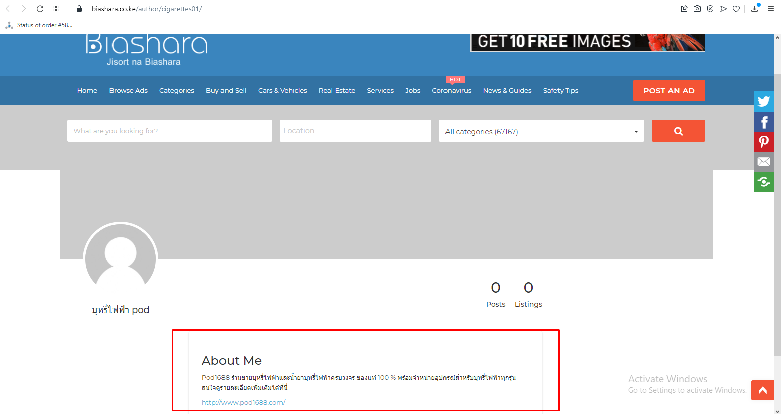Image resolution: width=781 pixels, height=414 pixels.
Task: Click the email share envelope icon
Action: click(763, 162)
